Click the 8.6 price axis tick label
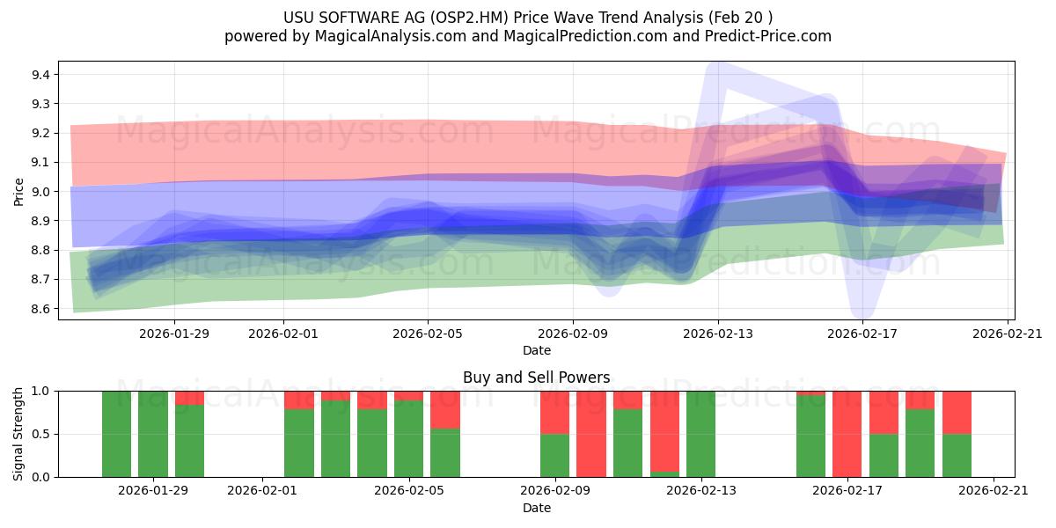Image resolution: width=1056 pixels, height=528 pixels. tap(41, 309)
